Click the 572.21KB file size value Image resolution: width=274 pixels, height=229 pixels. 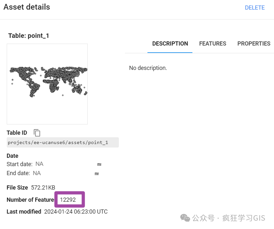pyautogui.click(x=43, y=187)
